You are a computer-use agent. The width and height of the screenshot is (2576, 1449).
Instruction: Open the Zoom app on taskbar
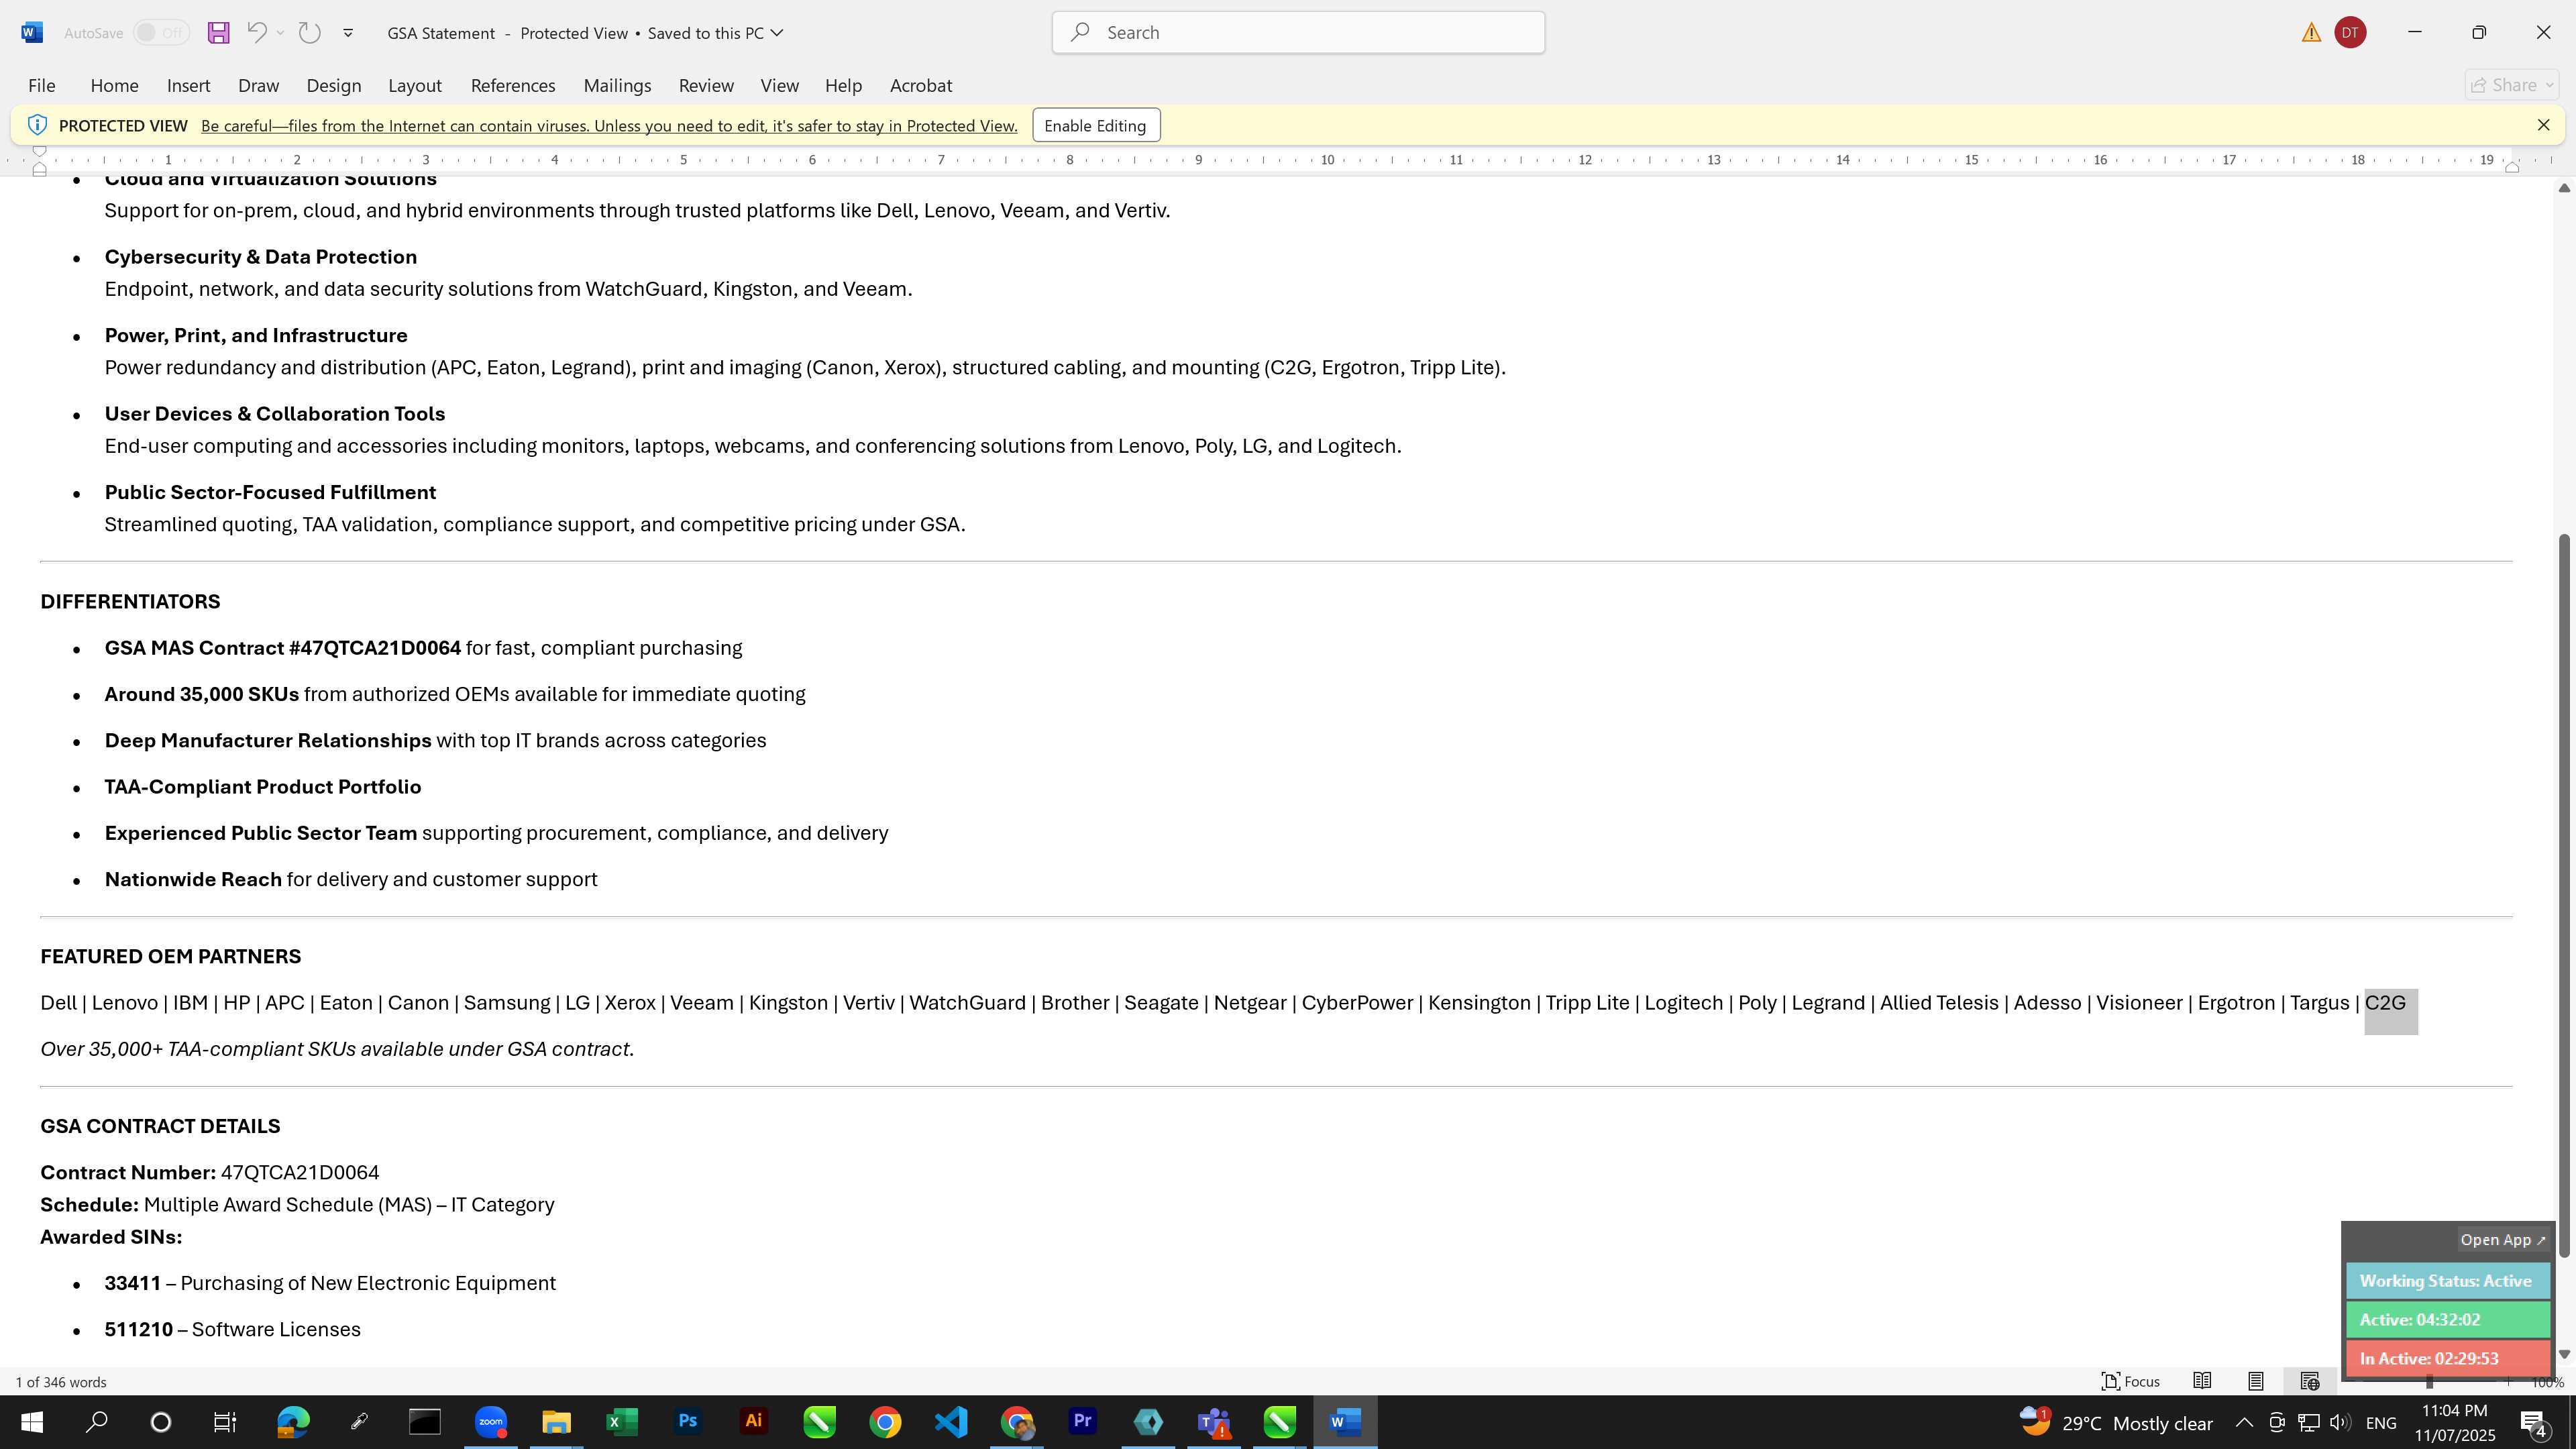[x=491, y=1422]
